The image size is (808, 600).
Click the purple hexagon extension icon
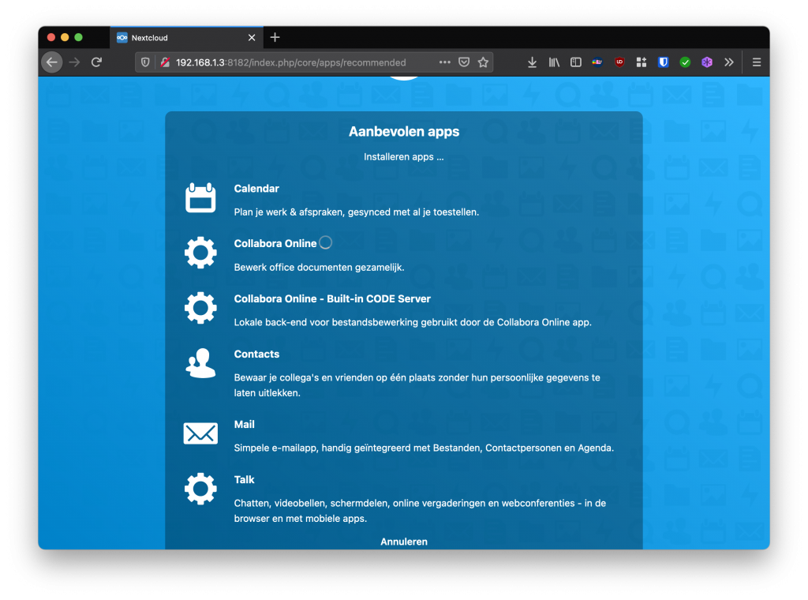(707, 62)
